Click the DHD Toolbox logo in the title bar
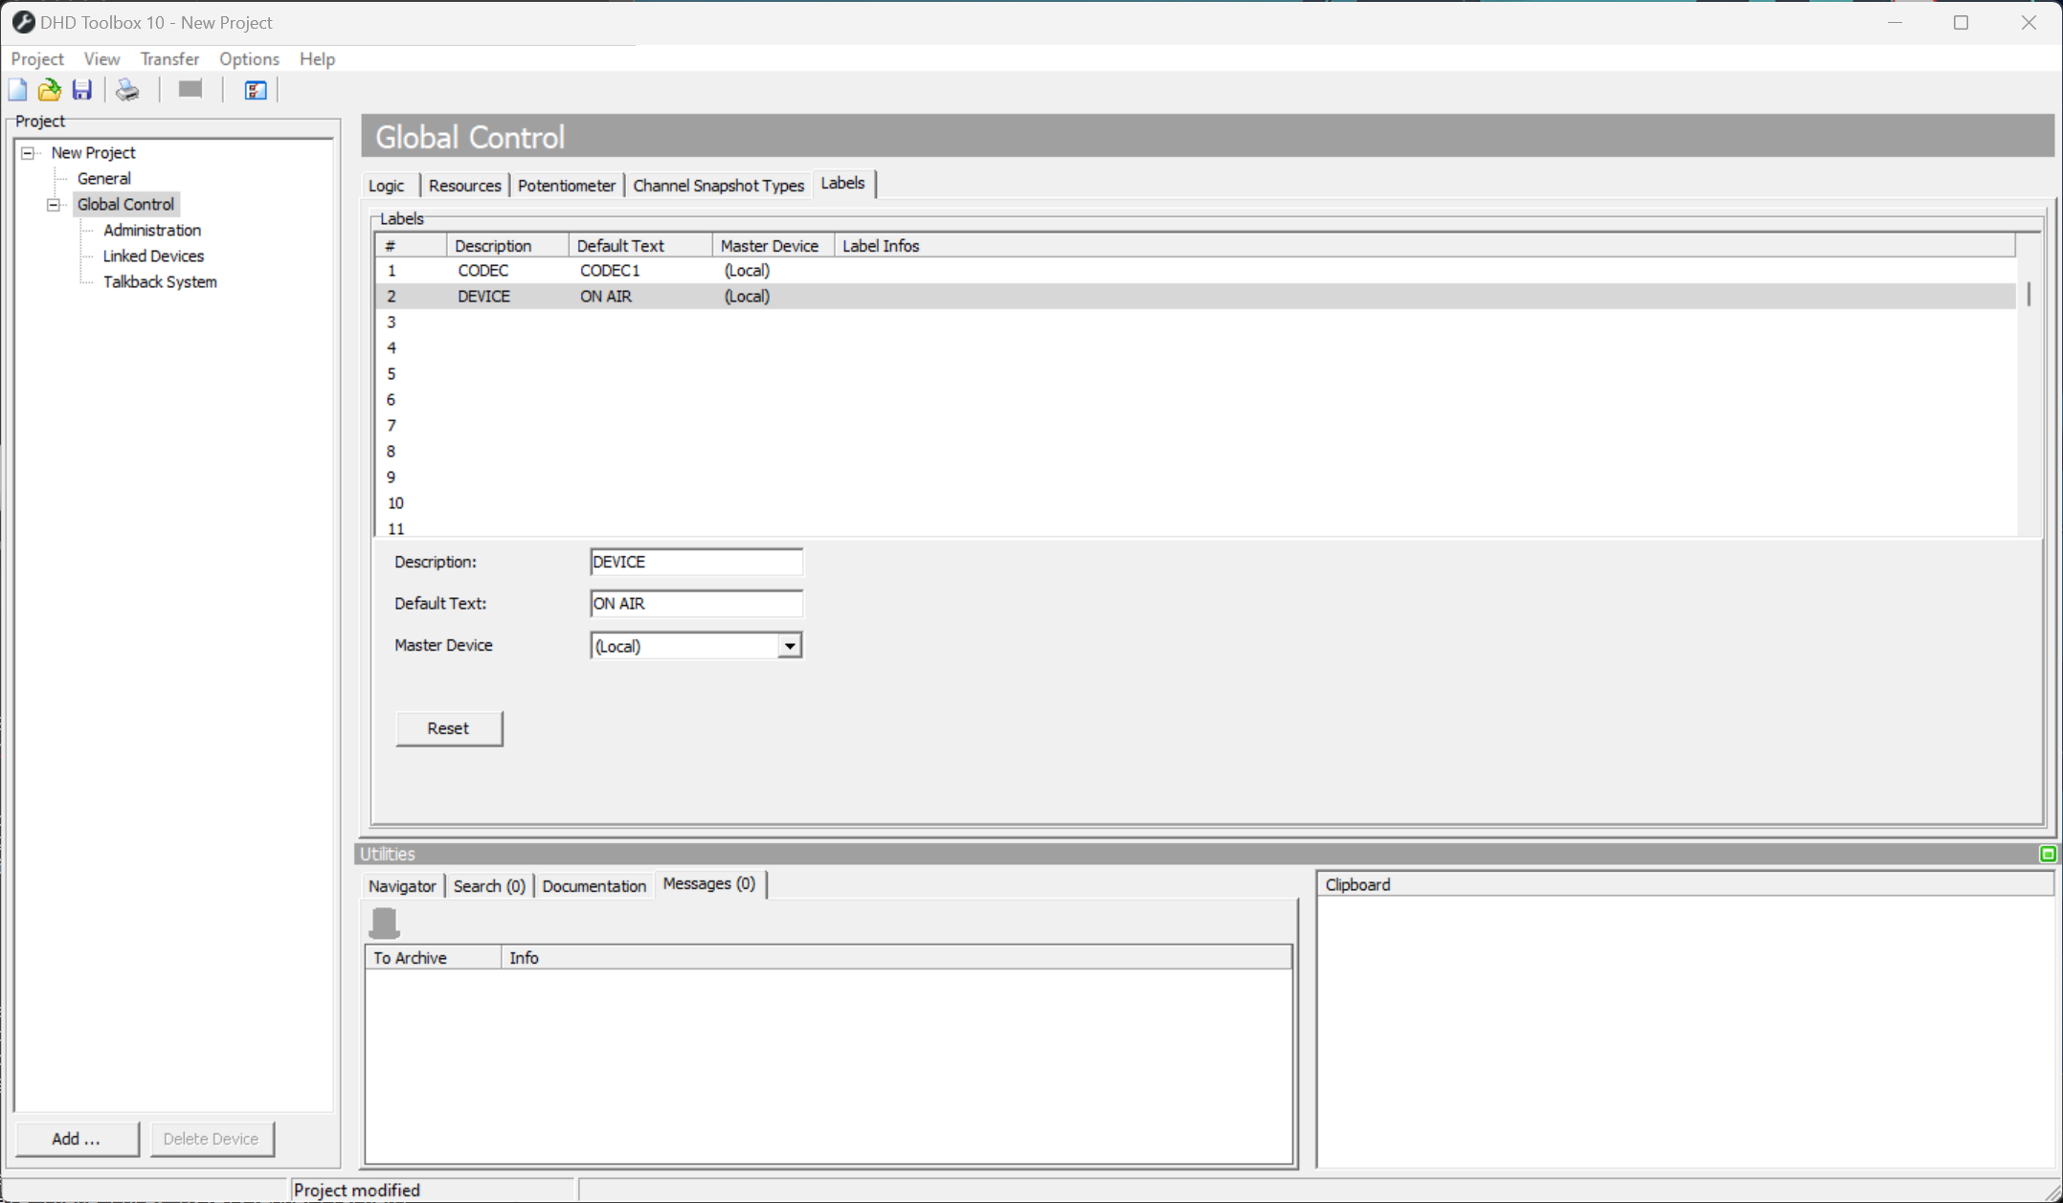The height and width of the screenshot is (1203, 2063). [x=23, y=21]
